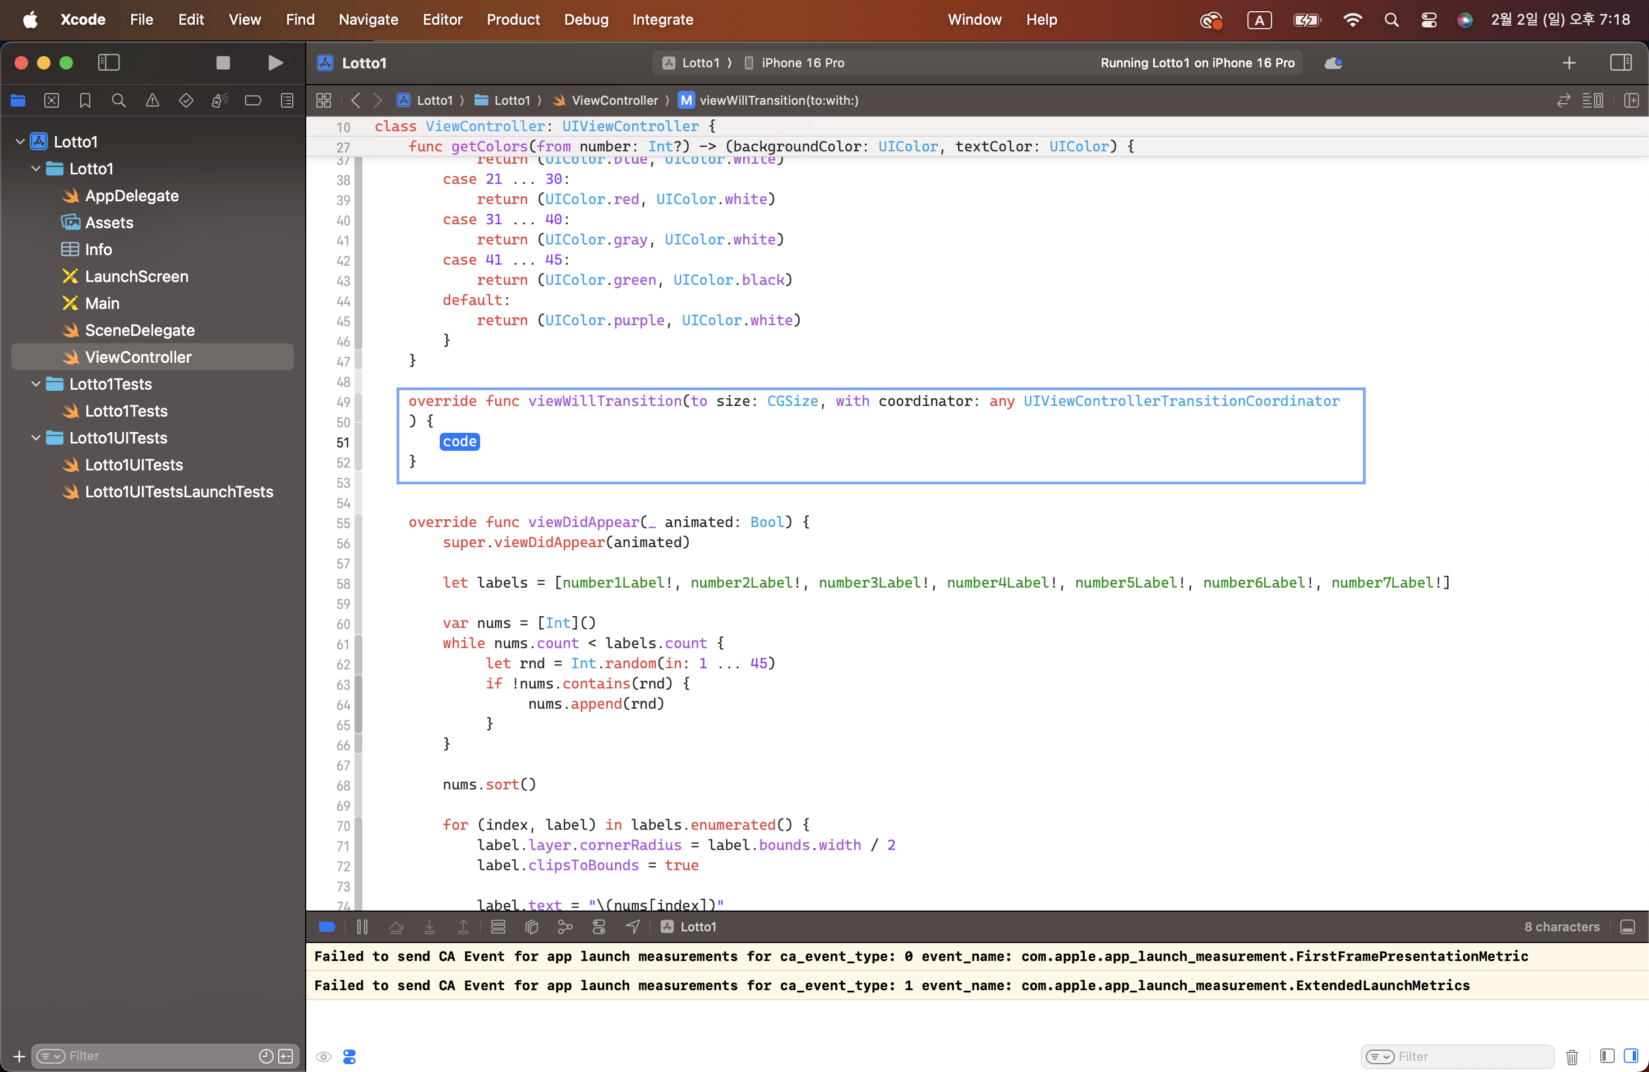Viewport: 1649px width, 1072px height.
Task: Collapse the root Lotto1 project
Action: pyautogui.click(x=20, y=142)
